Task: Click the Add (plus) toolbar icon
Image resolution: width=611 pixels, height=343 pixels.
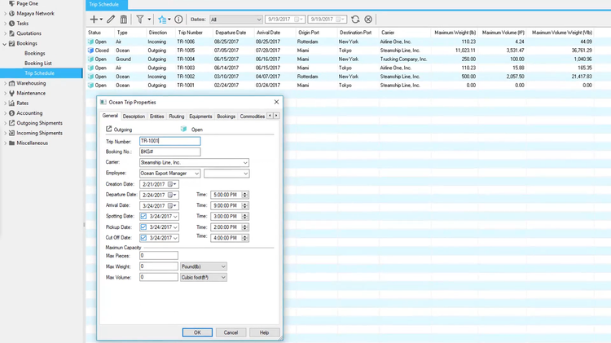Action: [94, 19]
